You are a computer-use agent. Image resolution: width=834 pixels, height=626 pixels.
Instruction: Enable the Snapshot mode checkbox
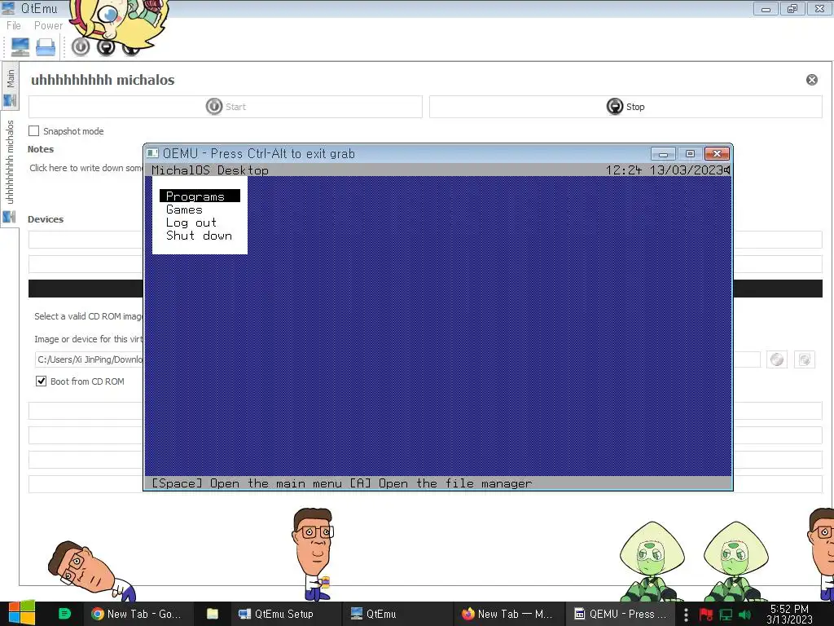tap(34, 131)
